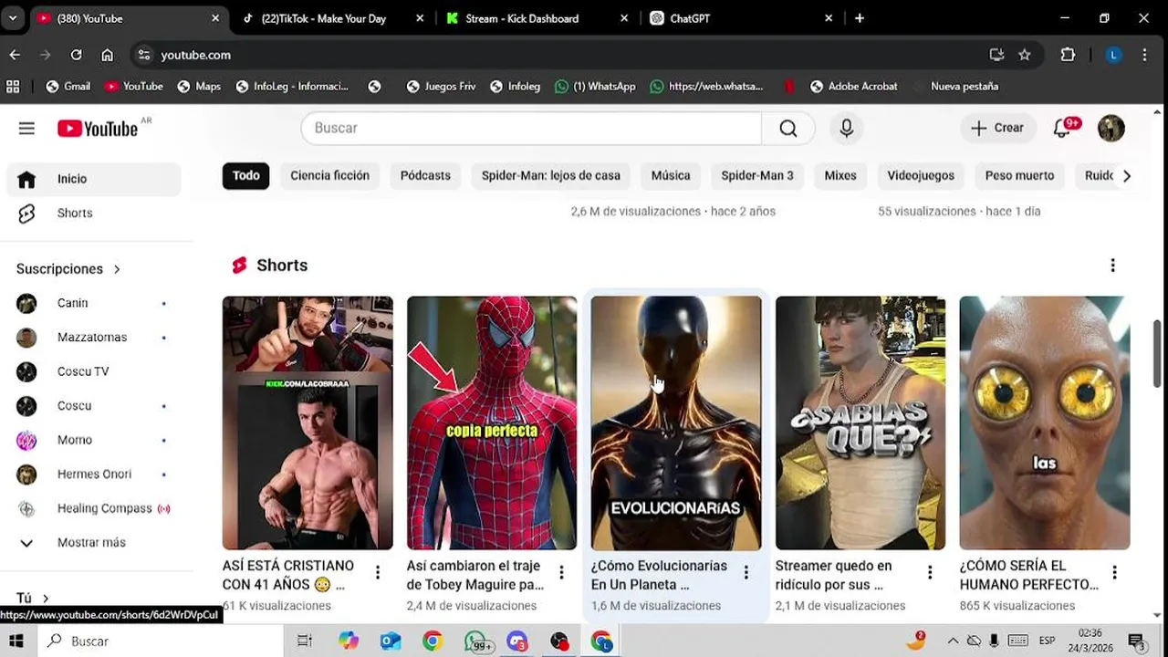Open Shorts in the sidebar
1168x657 pixels.
click(94, 213)
